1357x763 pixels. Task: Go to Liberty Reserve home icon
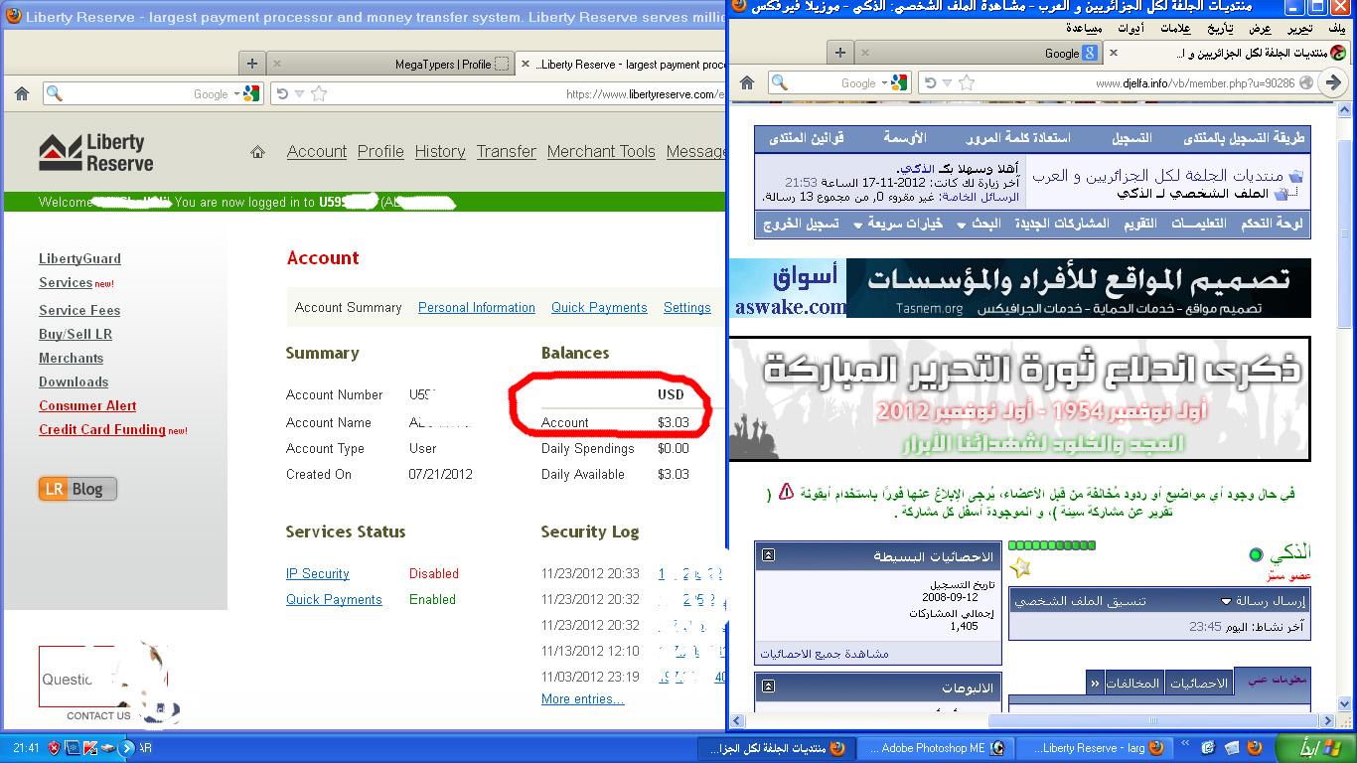(257, 152)
